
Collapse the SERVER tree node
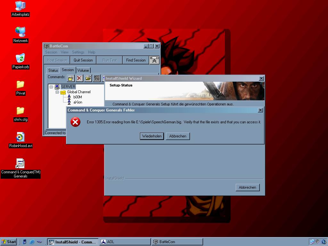[x=51, y=87]
